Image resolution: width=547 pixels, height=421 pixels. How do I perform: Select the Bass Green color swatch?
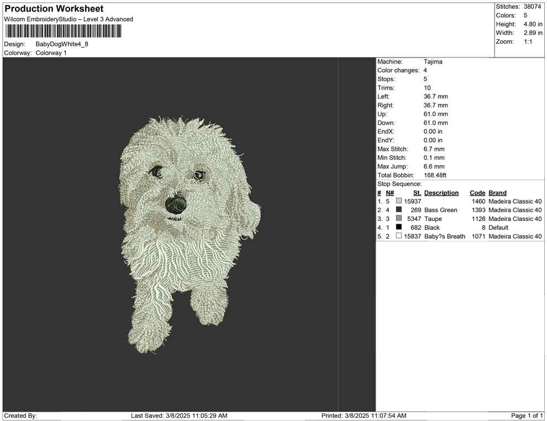click(x=399, y=210)
